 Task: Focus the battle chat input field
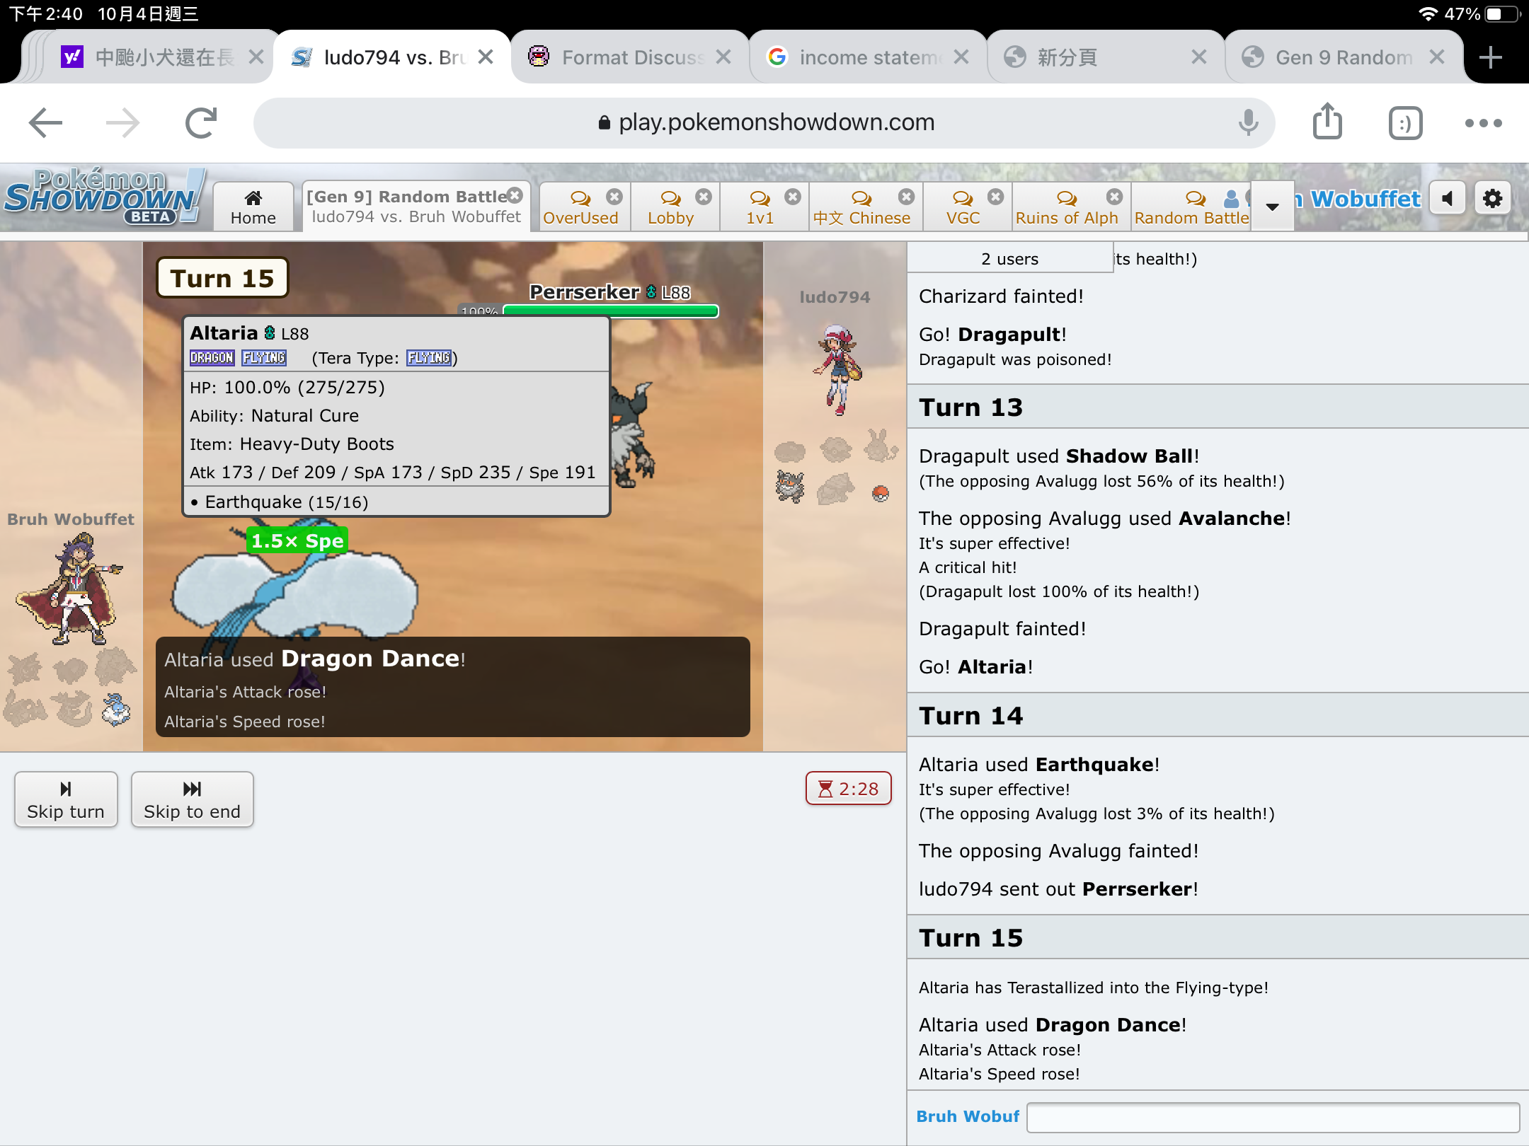coord(1272,1116)
